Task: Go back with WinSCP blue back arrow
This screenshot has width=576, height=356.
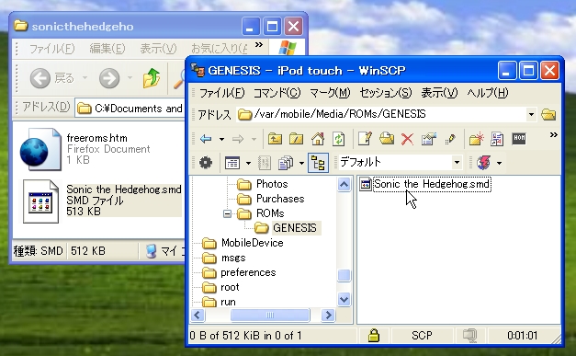Action: 206,139
